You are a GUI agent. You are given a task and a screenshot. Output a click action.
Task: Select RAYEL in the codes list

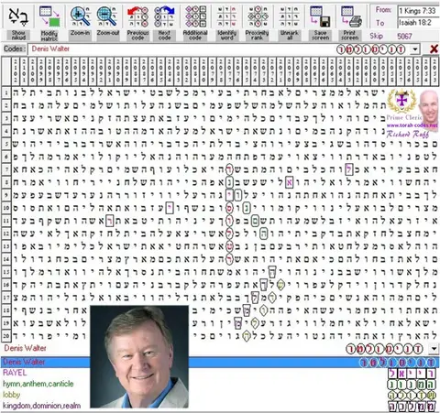tap(15, 373)
